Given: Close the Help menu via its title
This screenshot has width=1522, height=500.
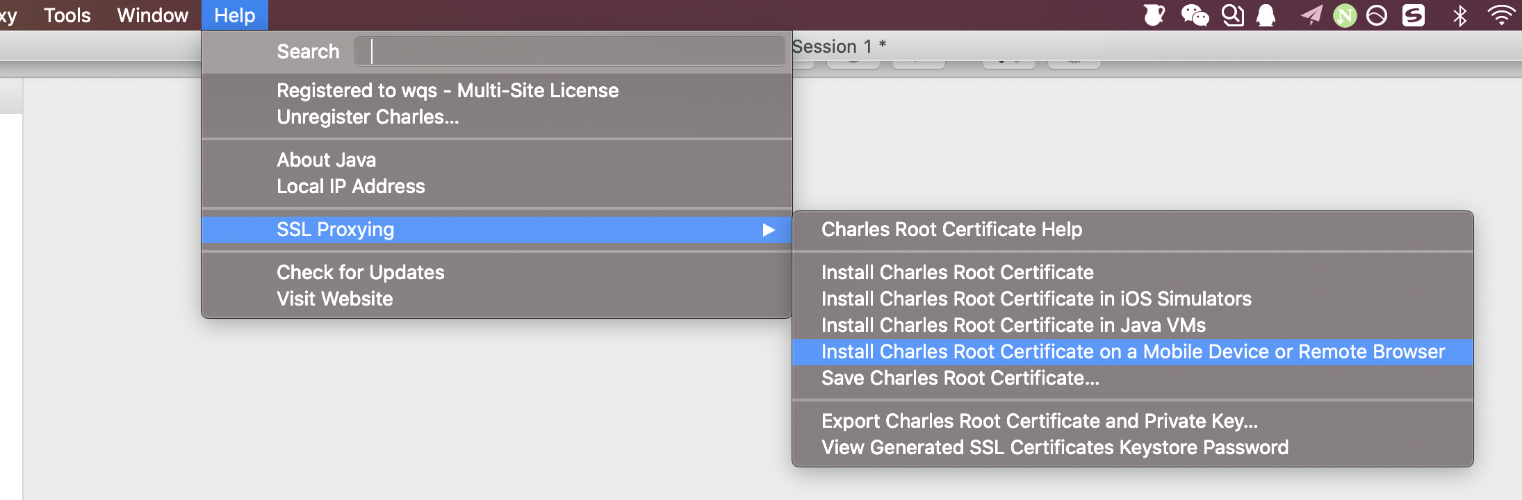Looking at the screenshot, I should tap(235, 15).
